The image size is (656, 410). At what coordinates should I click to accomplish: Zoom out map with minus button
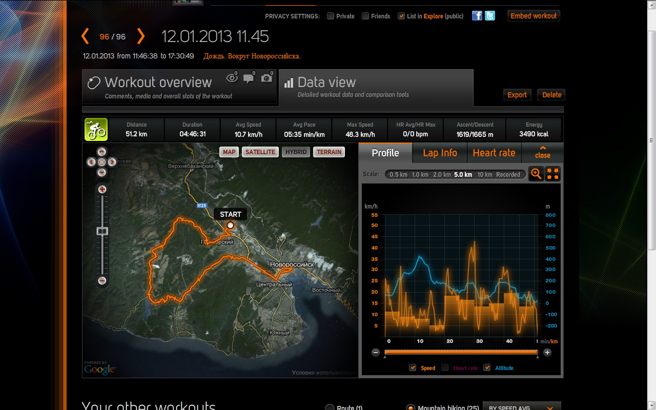[102, 281]
